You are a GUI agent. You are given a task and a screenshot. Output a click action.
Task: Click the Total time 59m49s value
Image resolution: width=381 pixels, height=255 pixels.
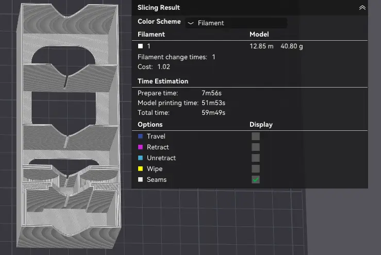(x=213, y=113)
